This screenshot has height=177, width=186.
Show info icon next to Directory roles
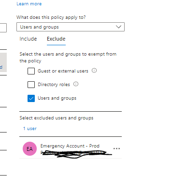[76, 84]
